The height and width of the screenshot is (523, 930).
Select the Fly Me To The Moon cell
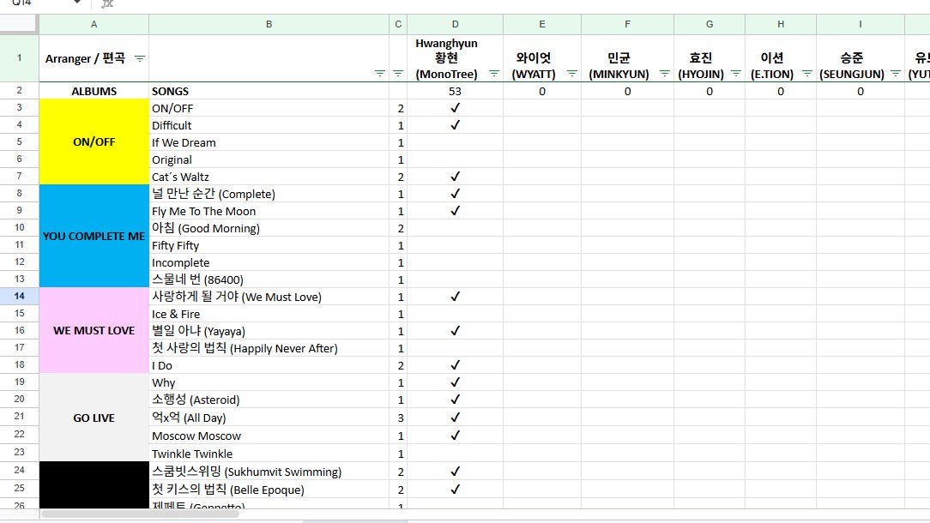pyautogui.click(x=269, y=211)
